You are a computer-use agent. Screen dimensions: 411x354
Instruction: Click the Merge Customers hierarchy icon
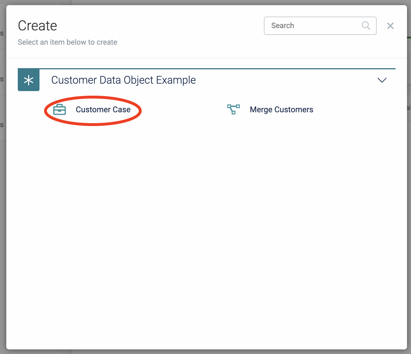(233, 109)
